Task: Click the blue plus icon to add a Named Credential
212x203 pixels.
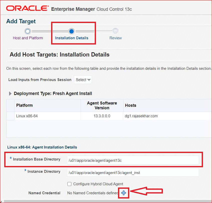Action: (124, 192)
